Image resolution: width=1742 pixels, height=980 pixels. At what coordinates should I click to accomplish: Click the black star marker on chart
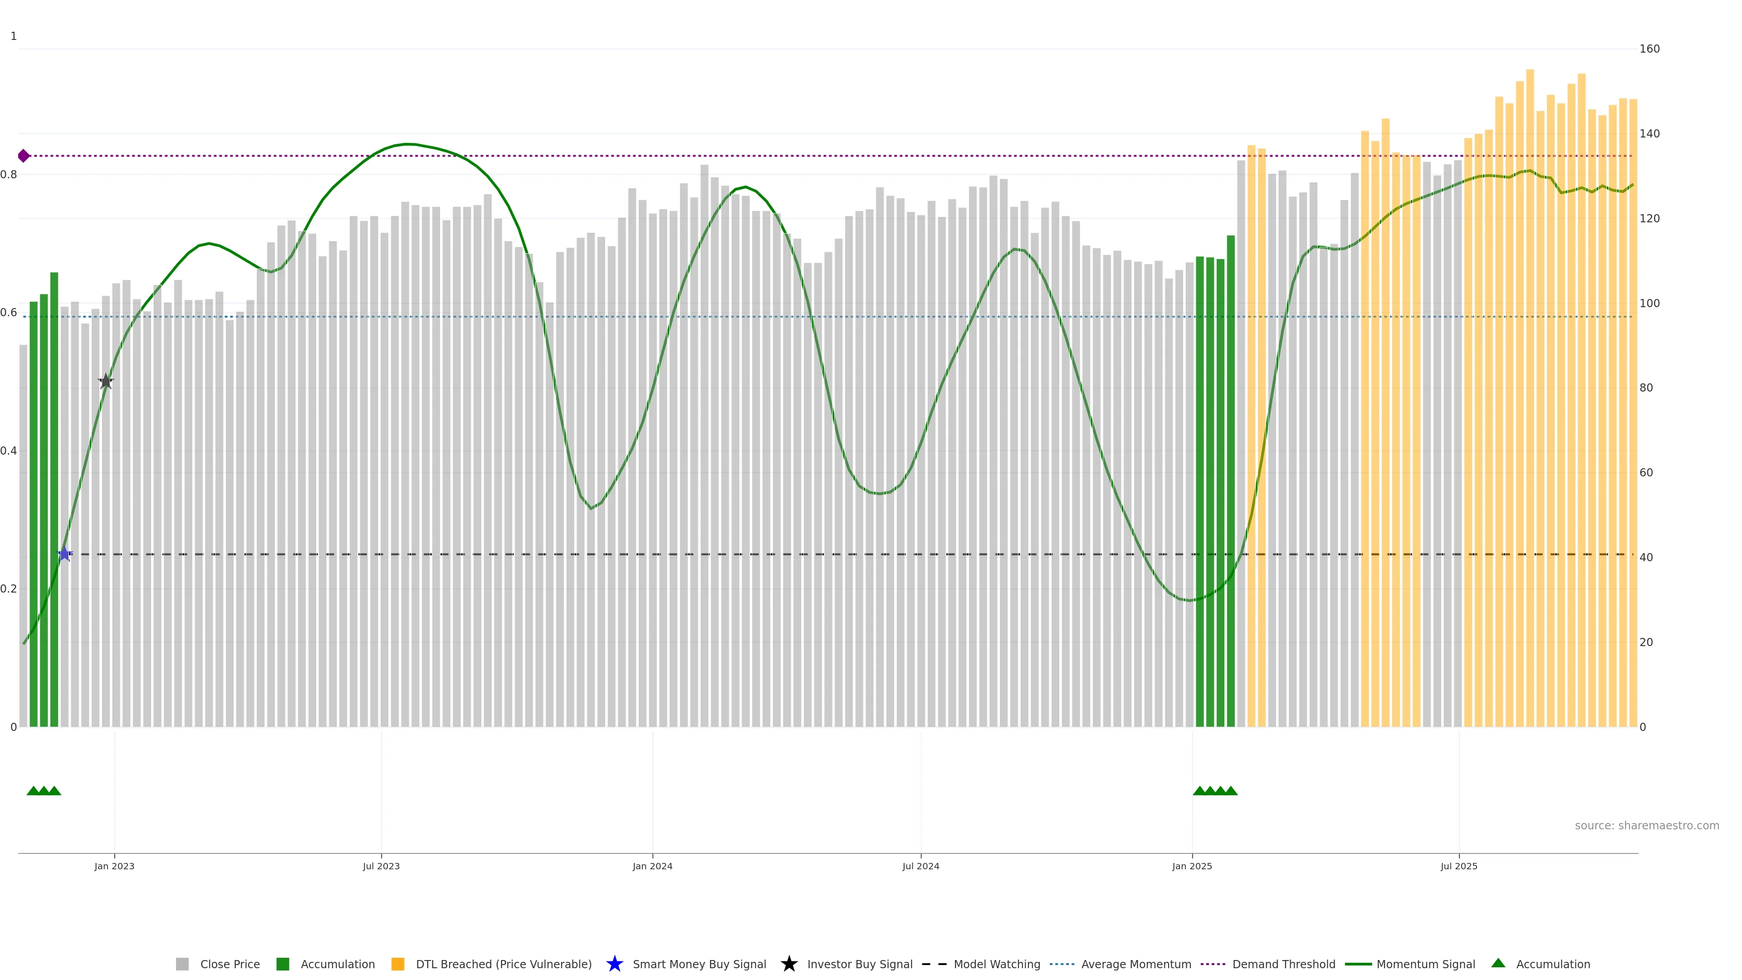click(106, 382)
